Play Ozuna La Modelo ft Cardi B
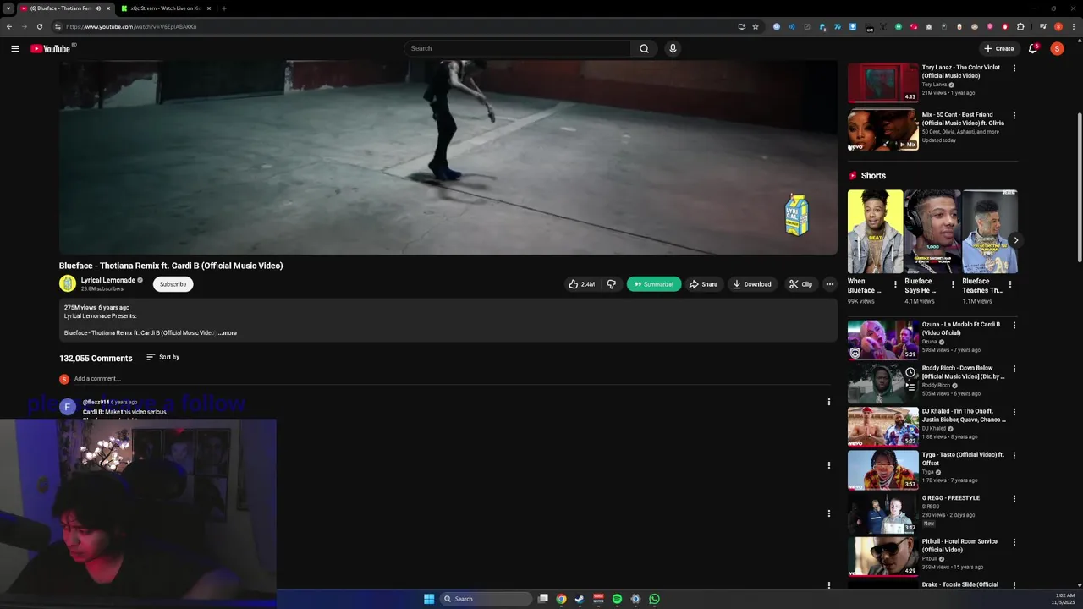The height and width of the screenshot is (609, 1083). [883, 339]
